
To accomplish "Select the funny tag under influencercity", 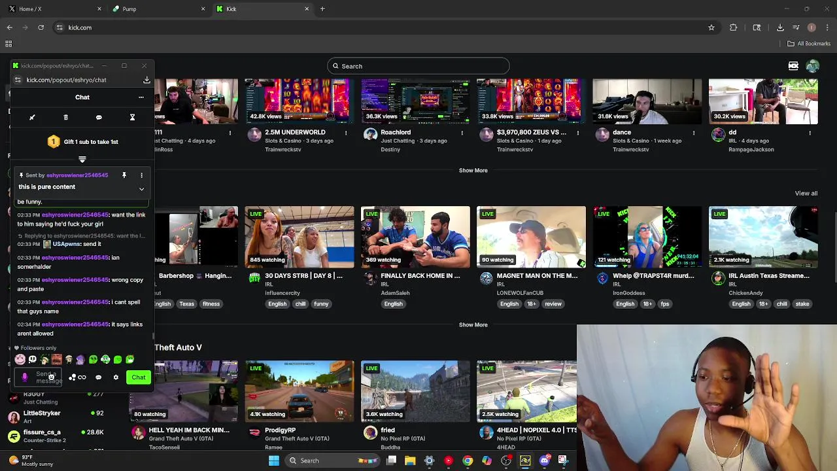I will 321,304.
